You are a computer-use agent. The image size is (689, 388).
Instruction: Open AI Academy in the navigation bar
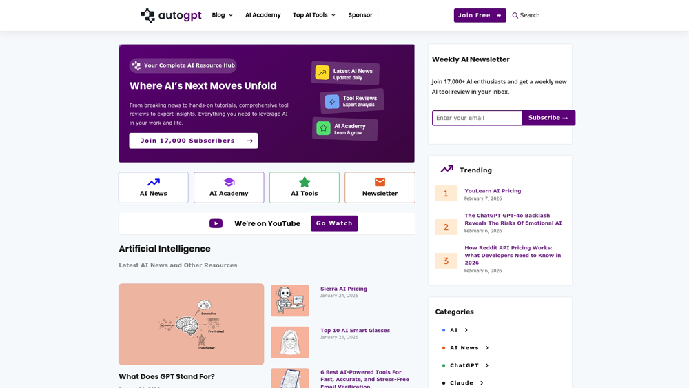[263, 15]
